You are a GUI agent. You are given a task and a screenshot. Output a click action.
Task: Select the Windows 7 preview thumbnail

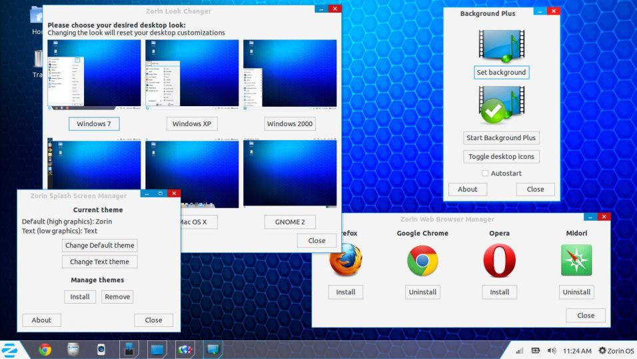click(x=94, y=75)
